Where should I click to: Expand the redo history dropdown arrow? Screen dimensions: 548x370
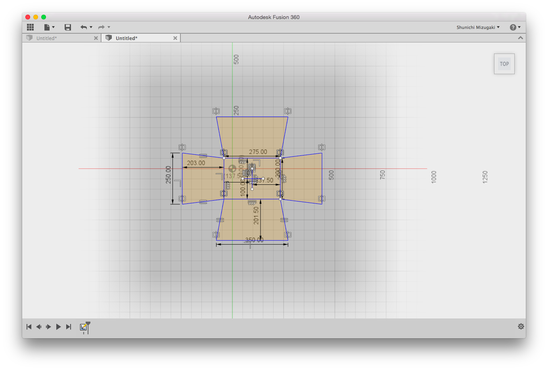(109, 27)
